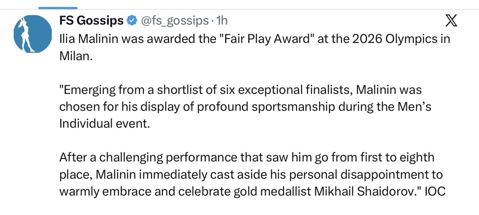Click the blue verified checkmark badge

tap(132, 21)
